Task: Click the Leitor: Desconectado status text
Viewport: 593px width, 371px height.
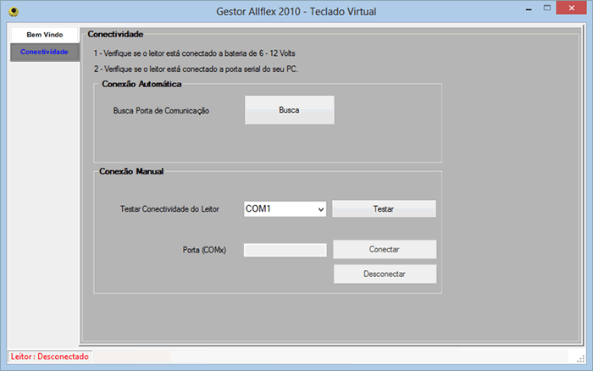Action: tap(49, 357)
